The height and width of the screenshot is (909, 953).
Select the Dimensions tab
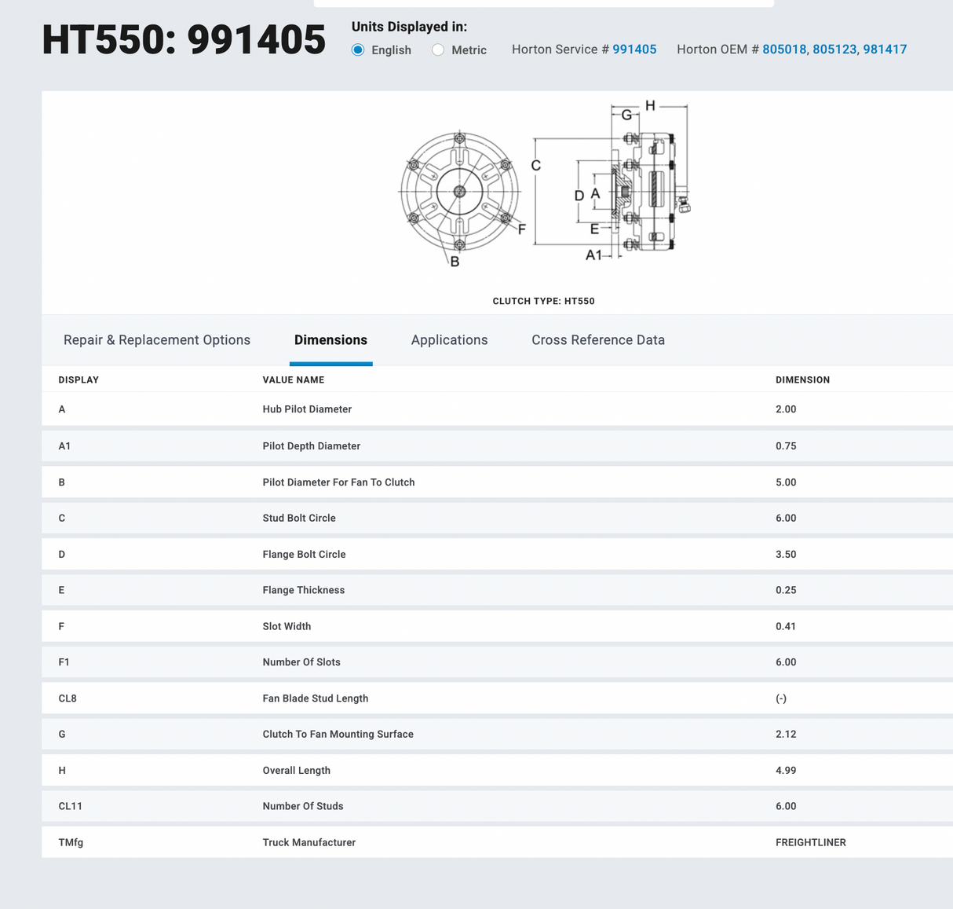point(330,340)
